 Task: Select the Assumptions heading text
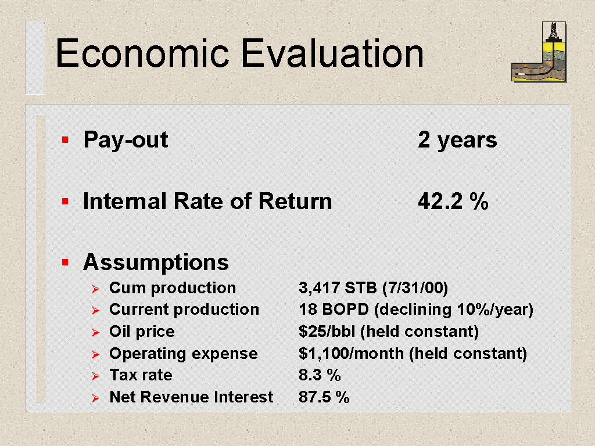click(156, 262)
